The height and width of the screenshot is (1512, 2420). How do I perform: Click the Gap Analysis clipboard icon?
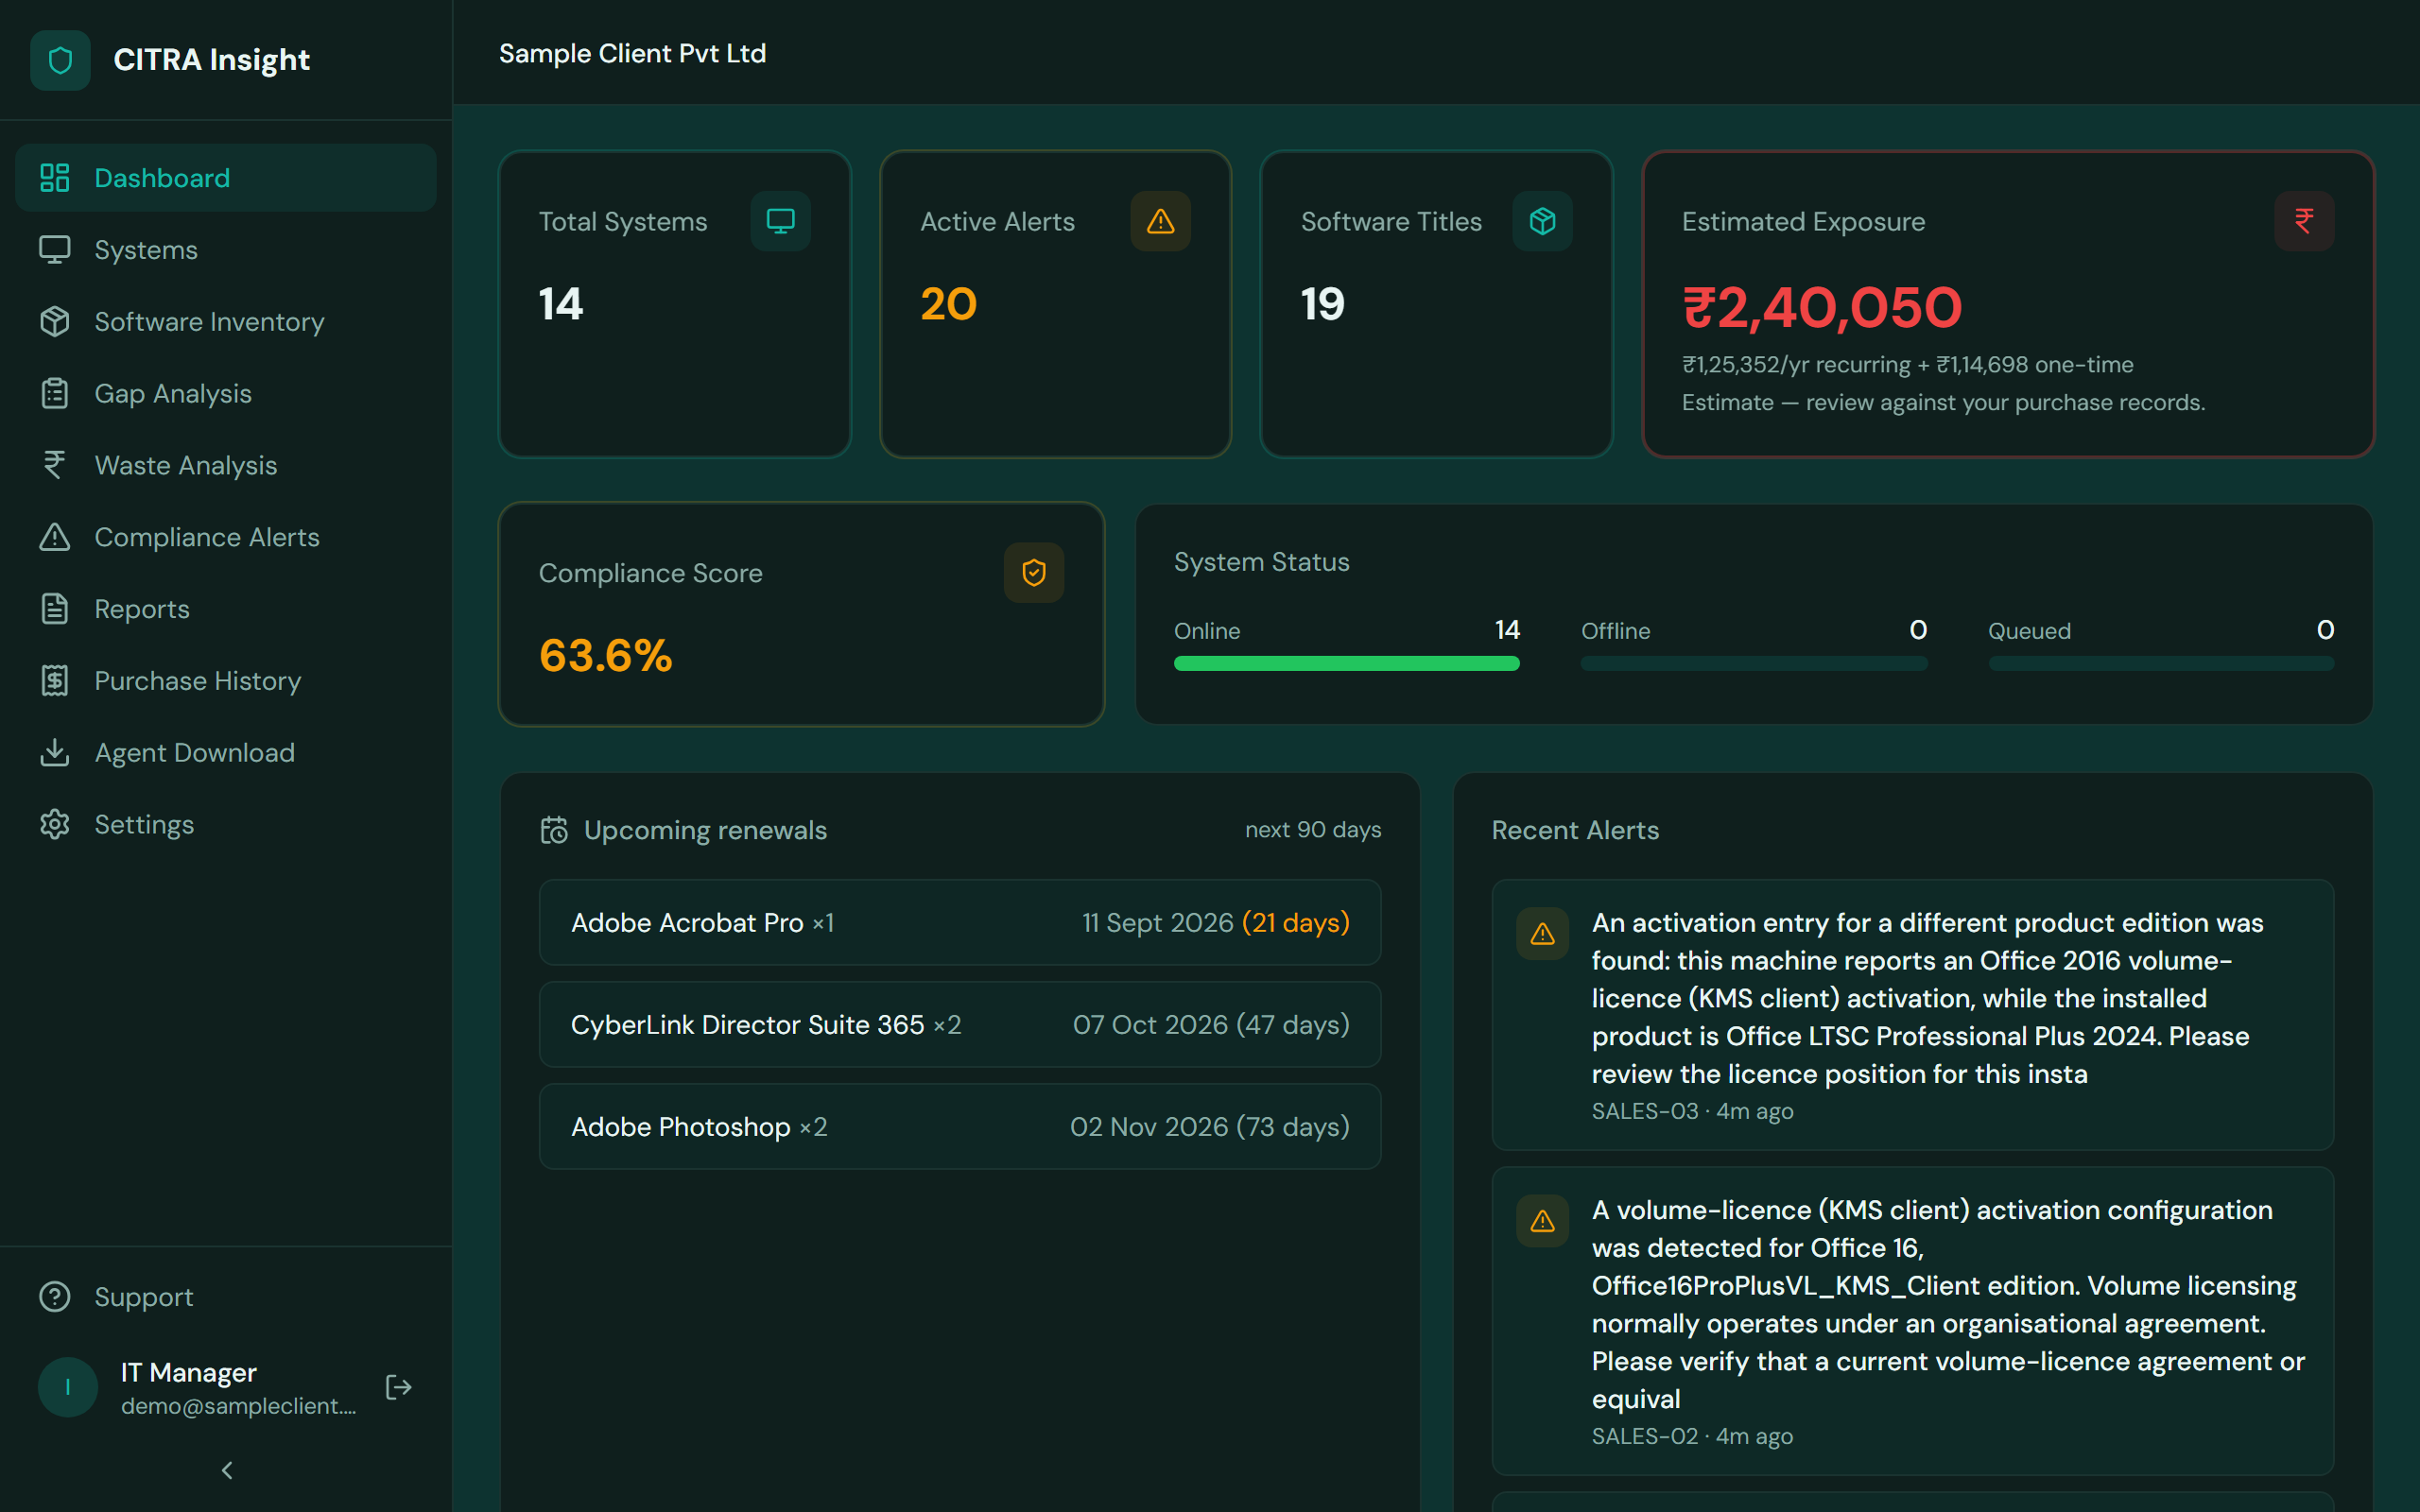pos(54,394)
